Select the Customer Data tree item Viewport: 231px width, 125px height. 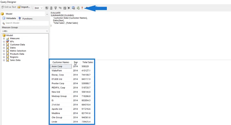click(17, 45)
